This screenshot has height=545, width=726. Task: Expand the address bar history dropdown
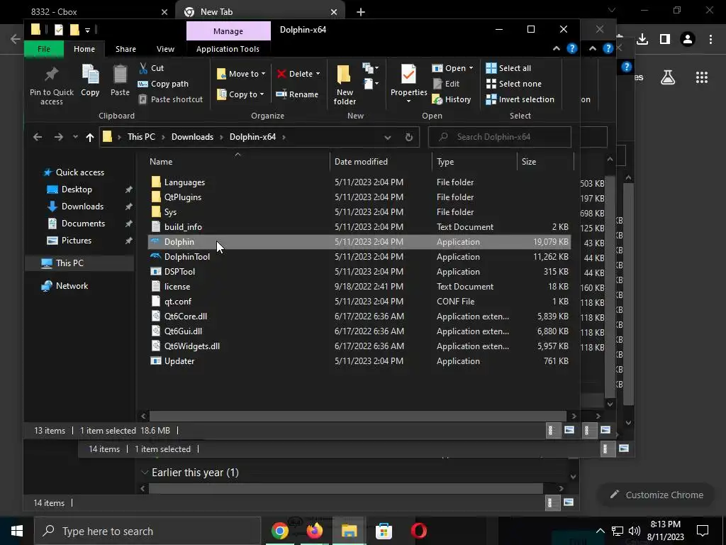pos(388,137)
